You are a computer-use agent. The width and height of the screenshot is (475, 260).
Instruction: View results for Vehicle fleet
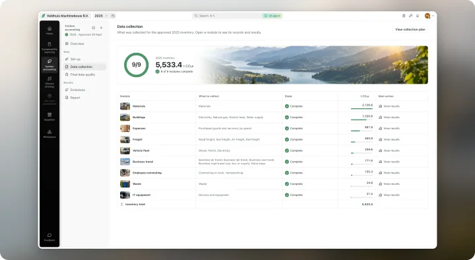(x=389, y=150)
